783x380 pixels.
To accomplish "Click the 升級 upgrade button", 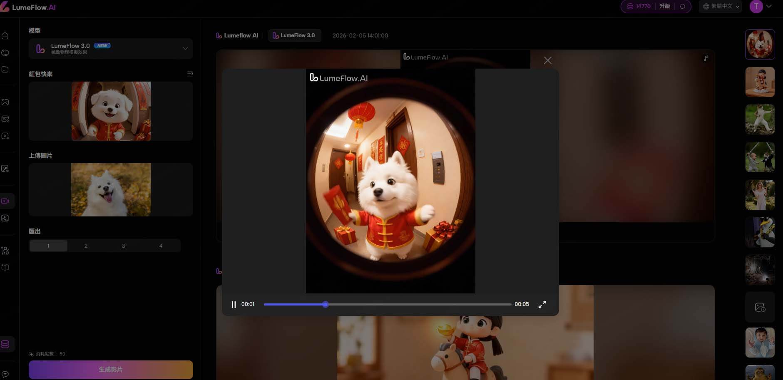I will click(x=665, y=6).
